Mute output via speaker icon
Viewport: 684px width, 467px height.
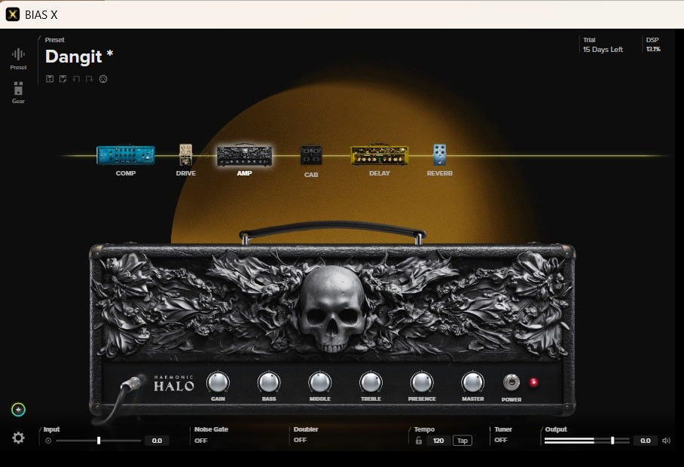pos(666,441)
